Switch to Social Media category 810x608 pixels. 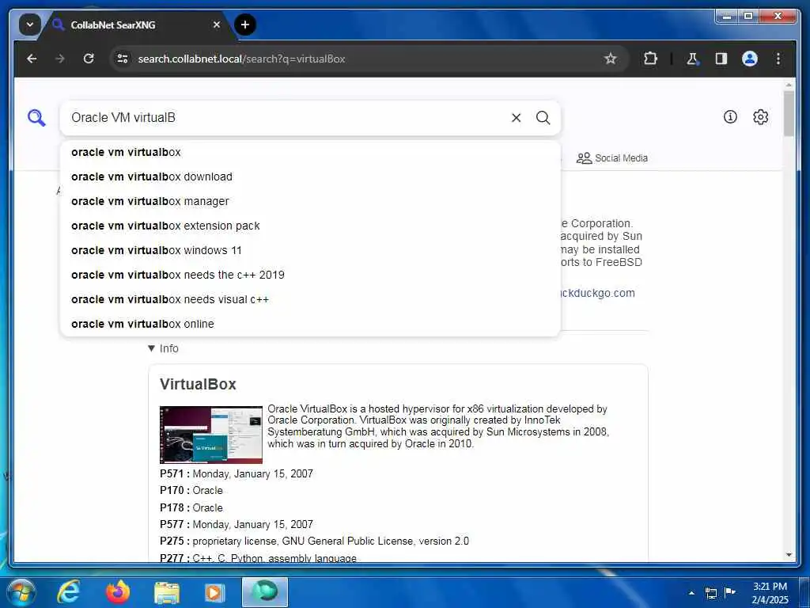point(612,158)
